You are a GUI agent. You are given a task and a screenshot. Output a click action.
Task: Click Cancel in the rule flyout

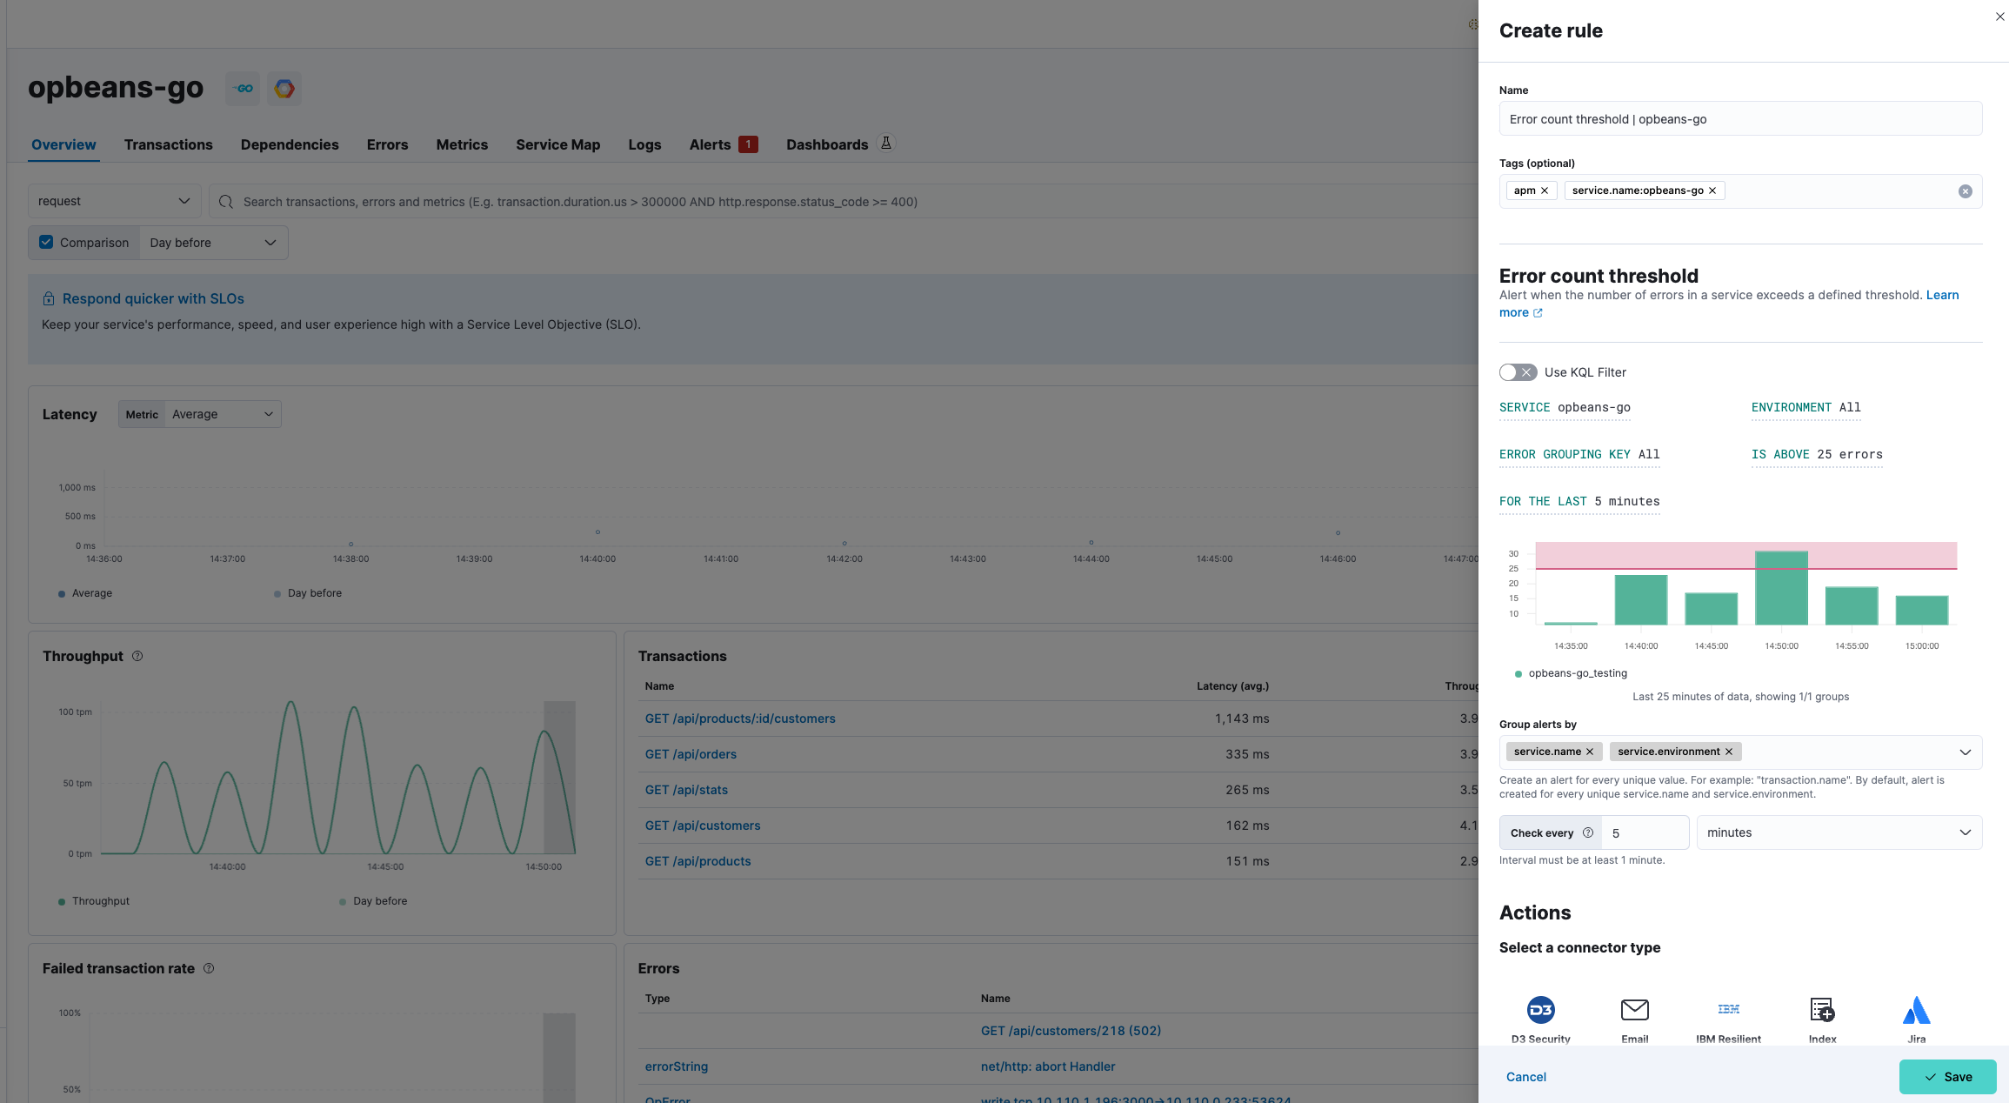tap(1525, 1077)
